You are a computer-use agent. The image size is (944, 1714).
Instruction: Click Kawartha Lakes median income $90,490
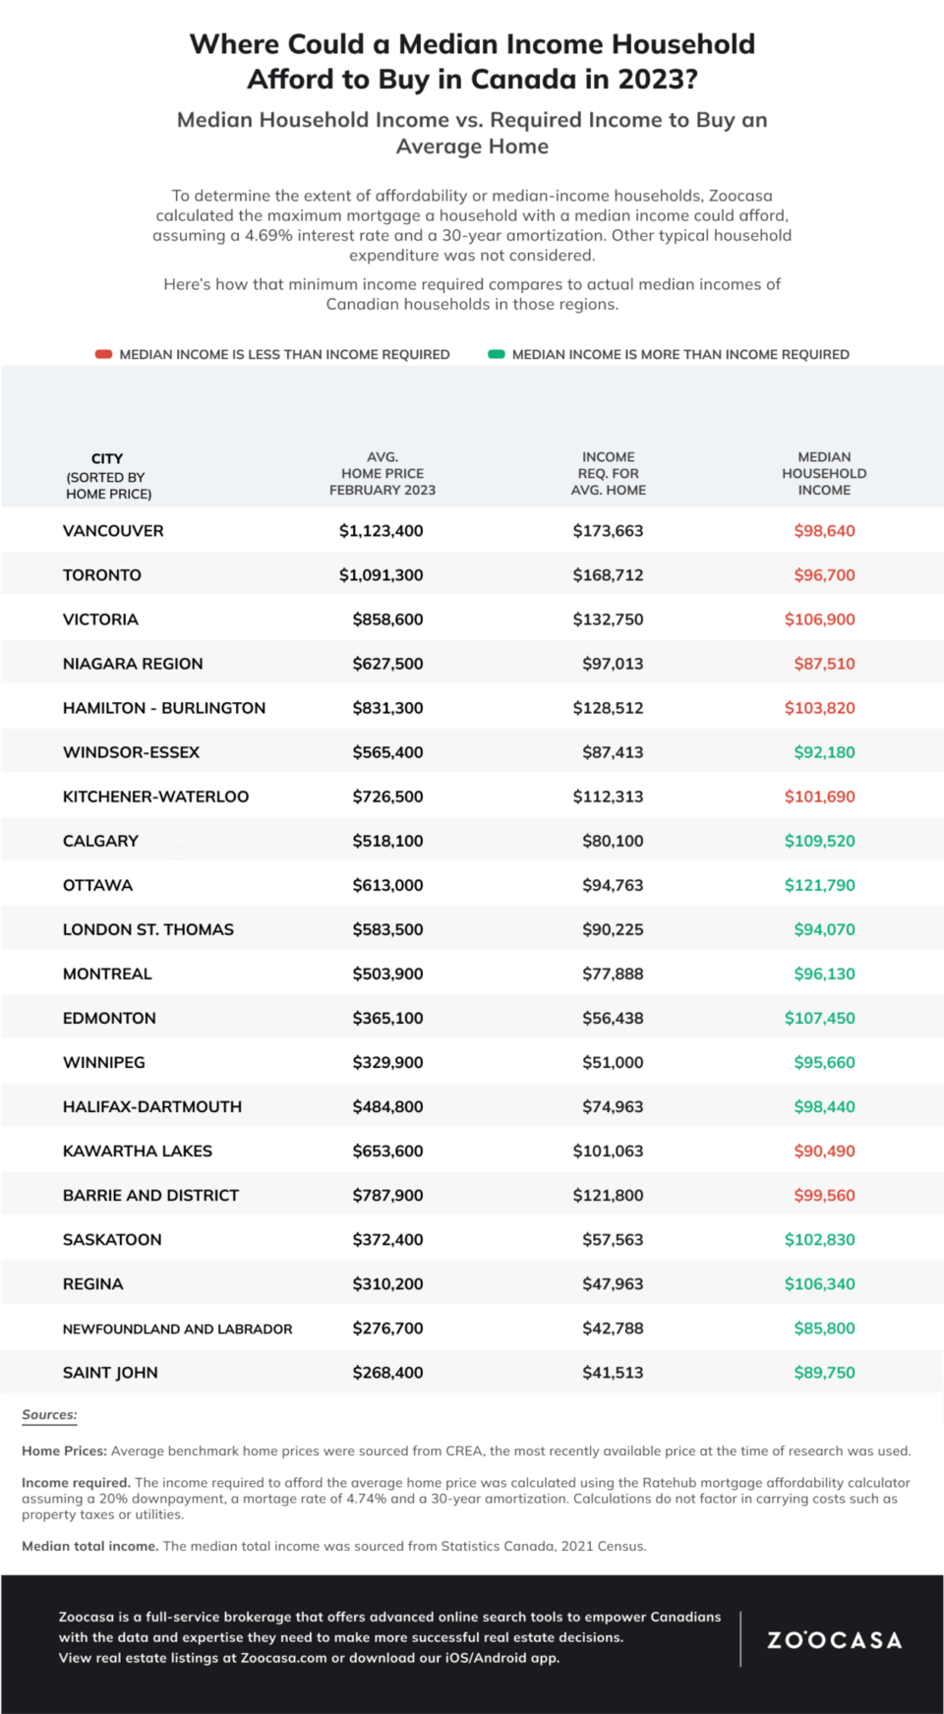[x=825, y=1151]
